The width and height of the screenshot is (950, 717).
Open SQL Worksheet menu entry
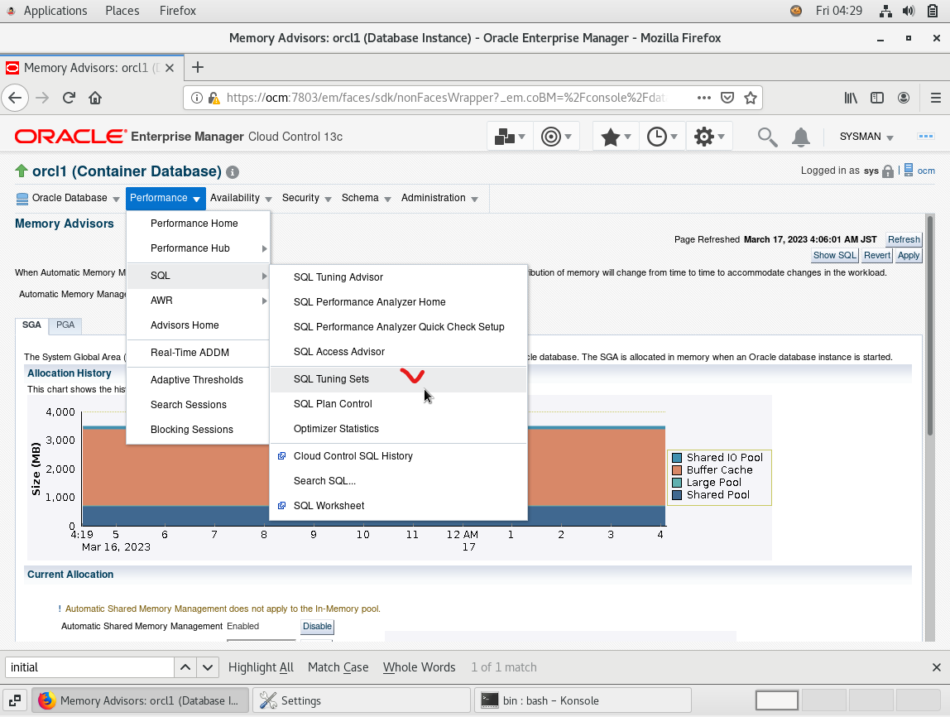(x=398, y=506)
